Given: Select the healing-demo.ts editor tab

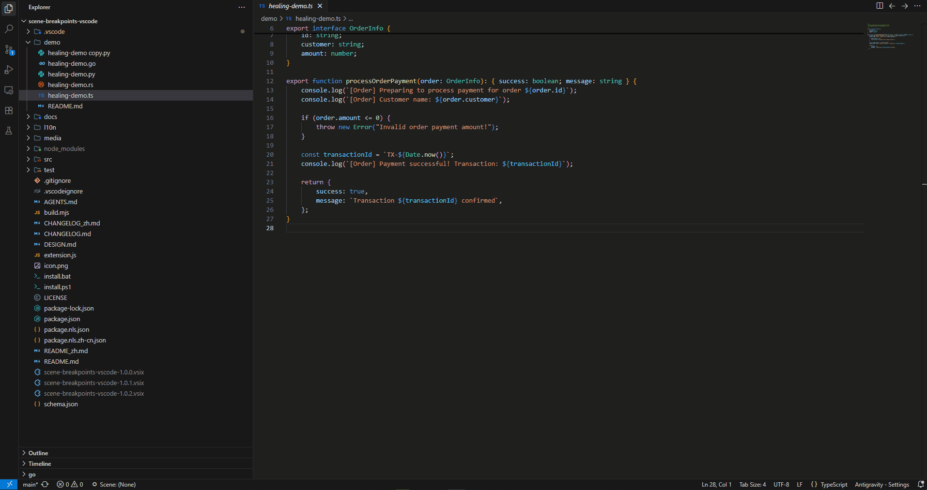Looking at the screenshot, I should tap(291, 6).
